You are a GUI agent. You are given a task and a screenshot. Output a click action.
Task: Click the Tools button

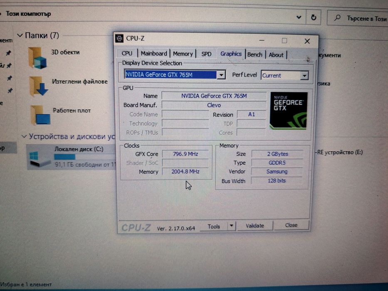tap(214, 226)
